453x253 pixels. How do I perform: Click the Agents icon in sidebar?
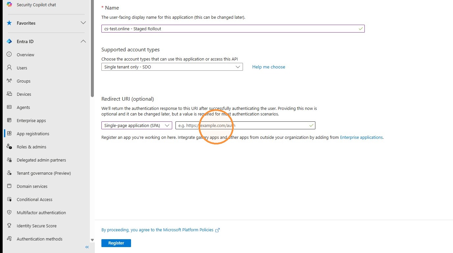point(9,107)
